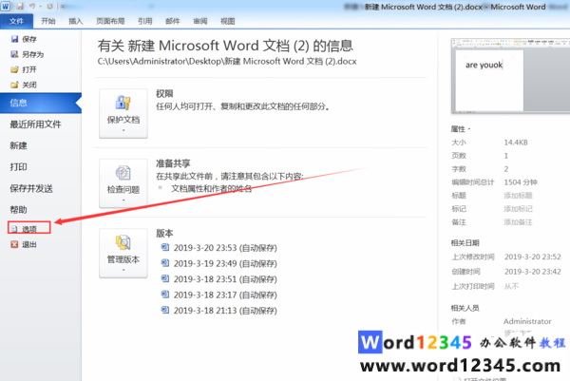Click file icon beside 2019-3-20 23:53 version
The image size is (570, 381).
[x=165, y=247]
